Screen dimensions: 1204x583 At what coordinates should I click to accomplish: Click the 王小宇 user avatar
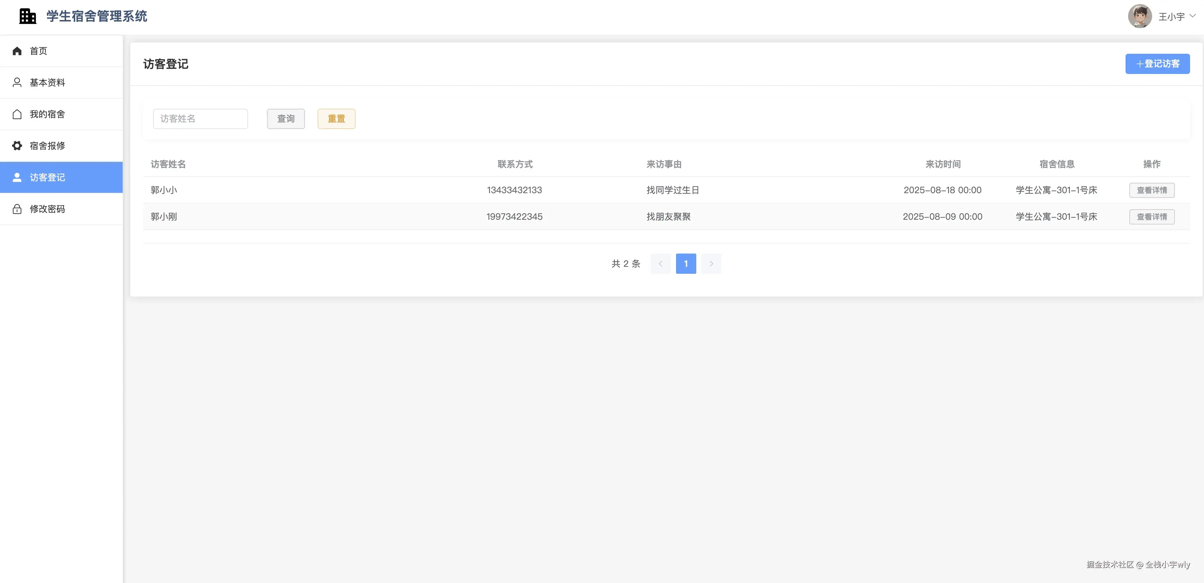coord(1139,16)
